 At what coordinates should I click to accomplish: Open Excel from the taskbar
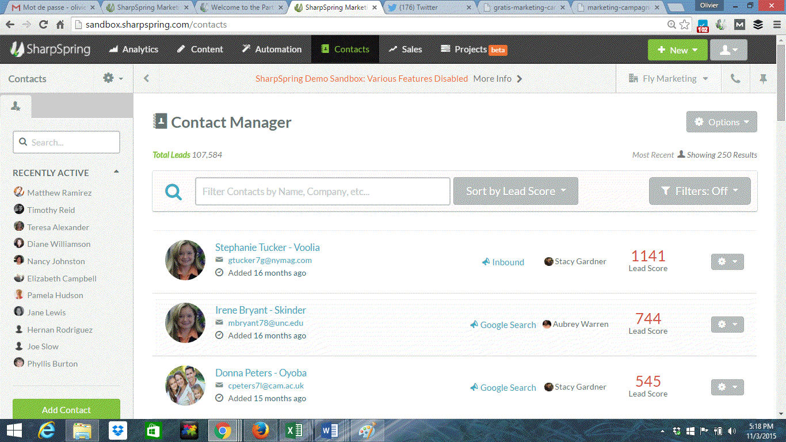(x=295, y=430)
